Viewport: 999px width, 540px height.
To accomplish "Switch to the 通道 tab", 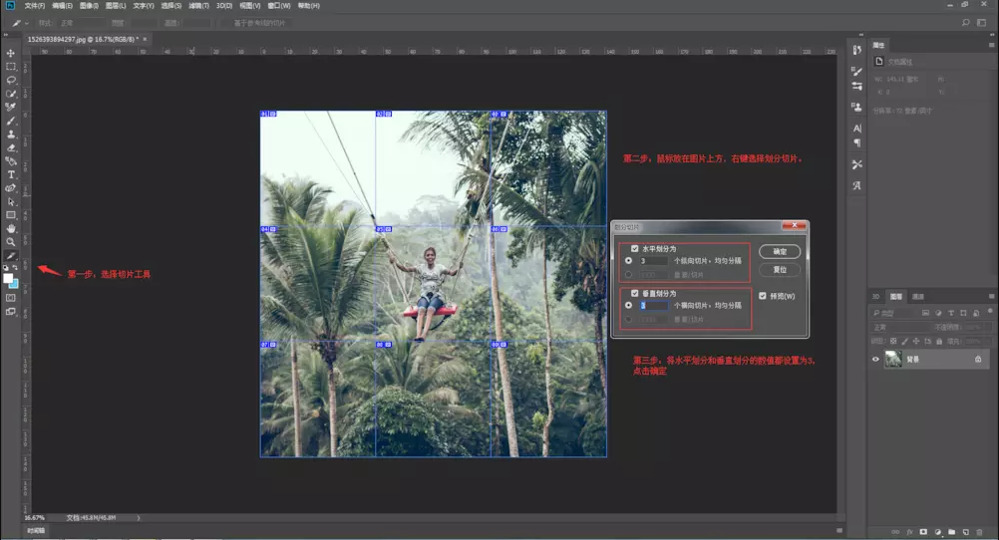I will [918, 297].
